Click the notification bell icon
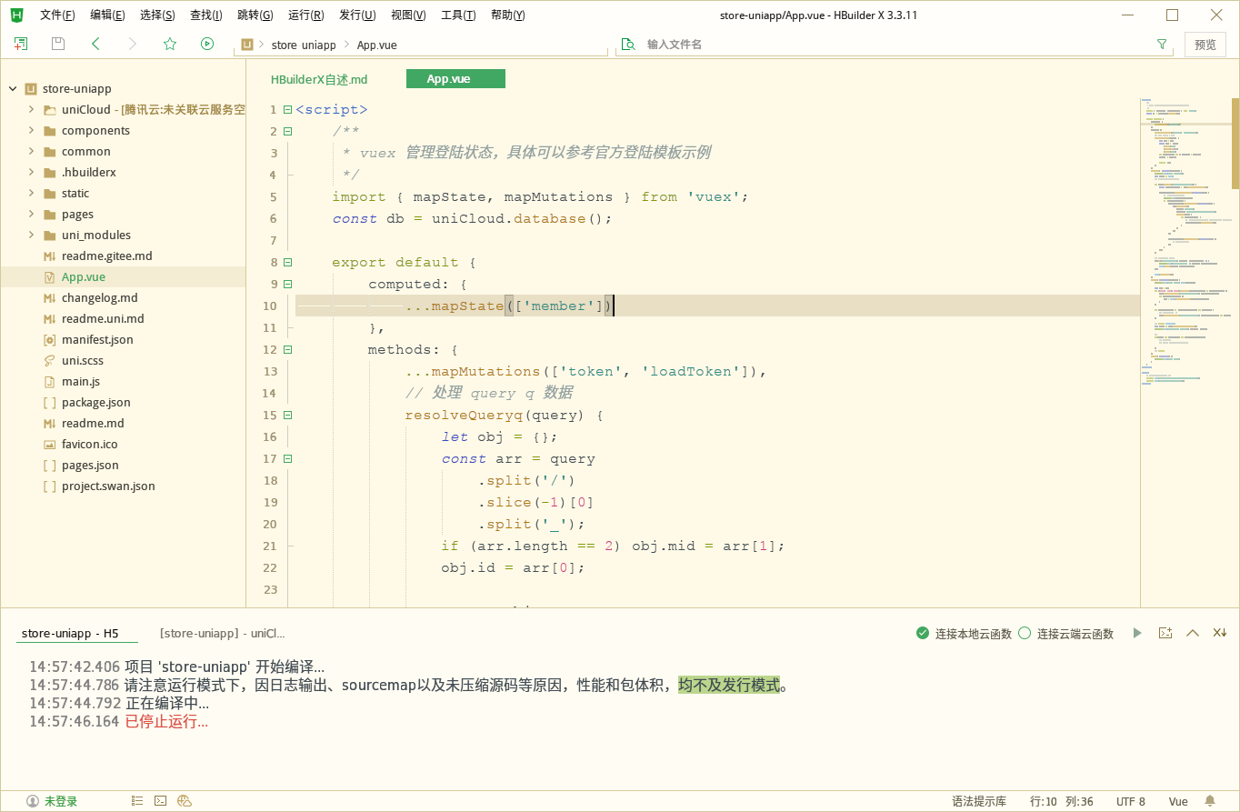1240x812 pixels. click(x=1210, y=801)
